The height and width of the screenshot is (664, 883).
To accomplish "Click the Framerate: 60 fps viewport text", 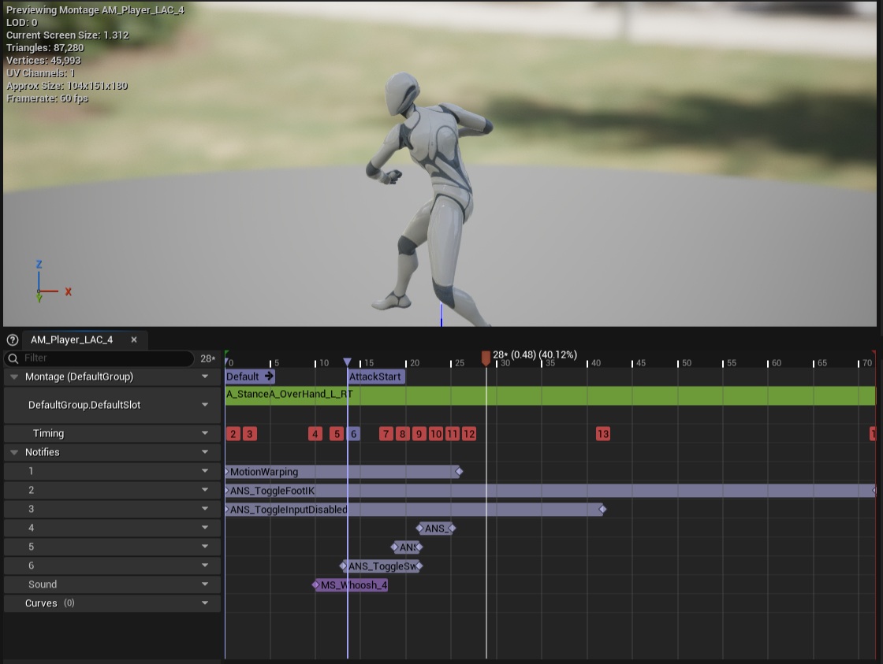I will (47, 98).
